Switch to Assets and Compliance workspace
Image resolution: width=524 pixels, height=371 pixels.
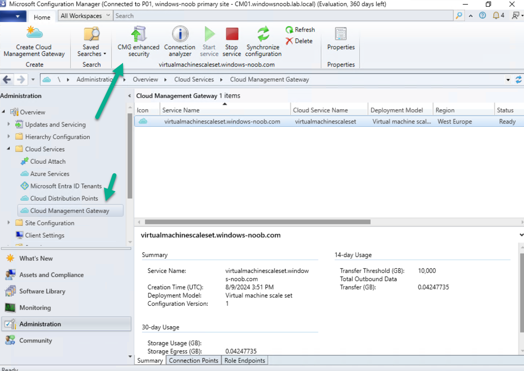[66, 275]
